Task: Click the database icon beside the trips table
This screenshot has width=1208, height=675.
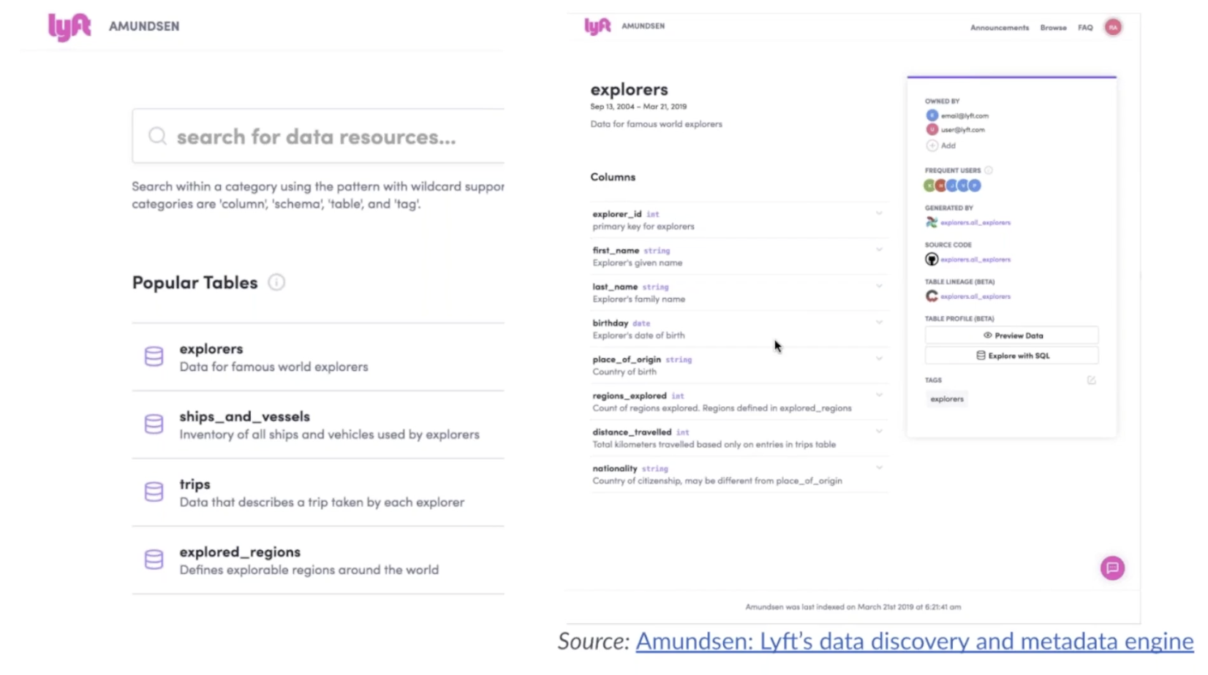Action: (x=154, y=492)
